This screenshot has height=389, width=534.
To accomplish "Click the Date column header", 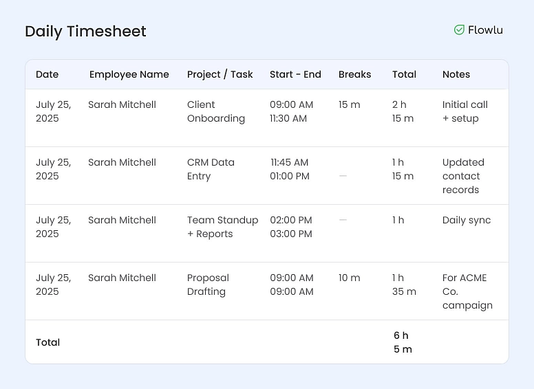I will pyautogui.click(x=47, y=74).
